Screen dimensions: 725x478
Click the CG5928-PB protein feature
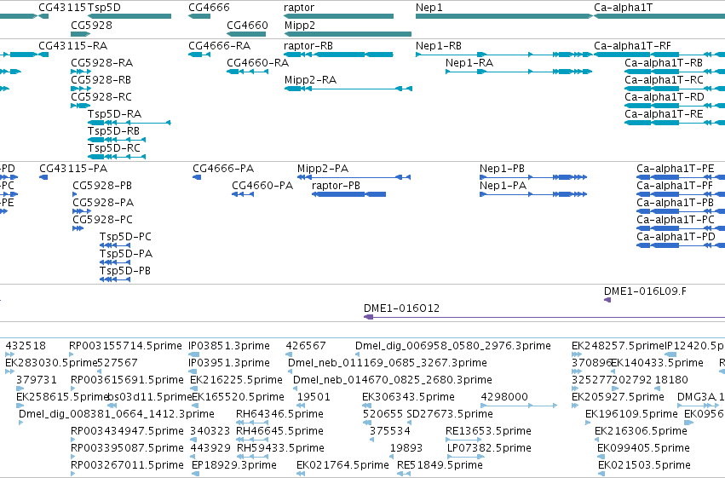pos(74,194)
